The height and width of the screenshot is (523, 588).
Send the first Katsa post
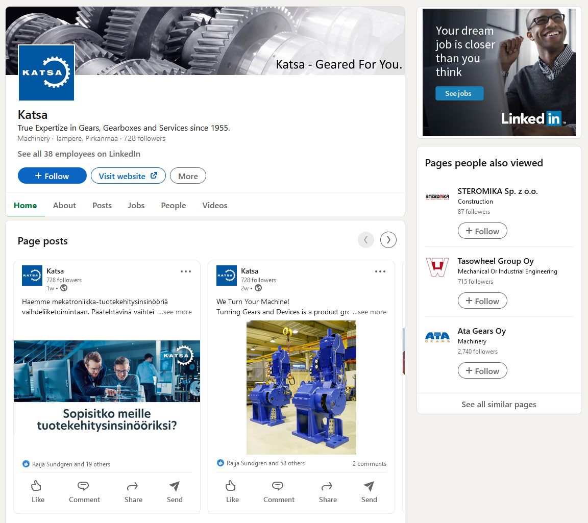pyautogui.click(x=175, y=491)
